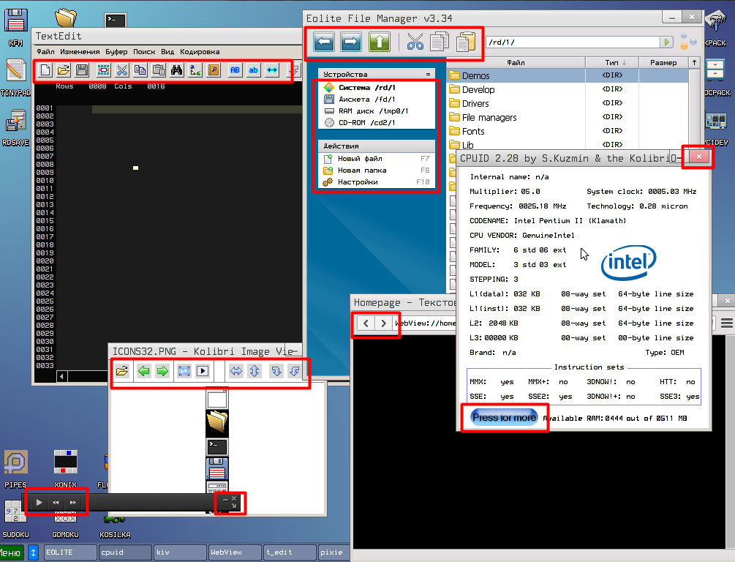
Task: Select the binoculars search icon in TextEdit
Action: click(x=177, y=70)
